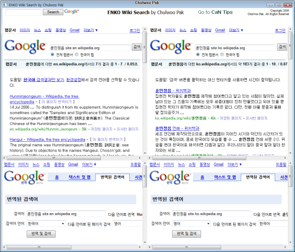Viewport: 295px width, 252px height.
Task: Click 한국어 검색결과만 보기 link
Action: (x=43, y=80)
